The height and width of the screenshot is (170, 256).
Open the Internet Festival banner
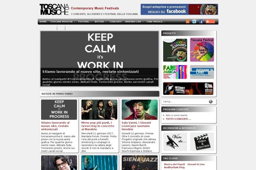point(188,88)
